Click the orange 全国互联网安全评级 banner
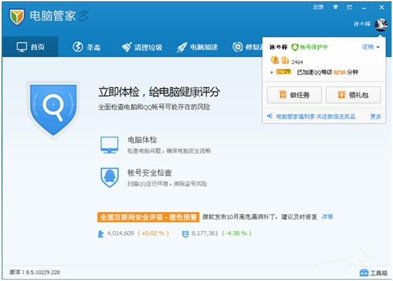 (x=148, y=217)
